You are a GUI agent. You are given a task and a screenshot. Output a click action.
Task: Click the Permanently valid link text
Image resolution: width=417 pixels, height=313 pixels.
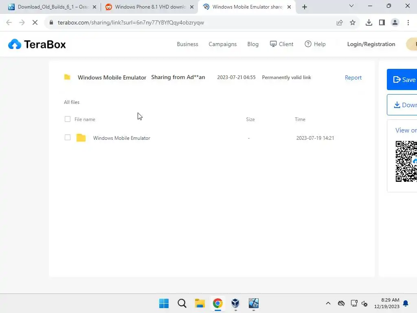click(286, 77)
